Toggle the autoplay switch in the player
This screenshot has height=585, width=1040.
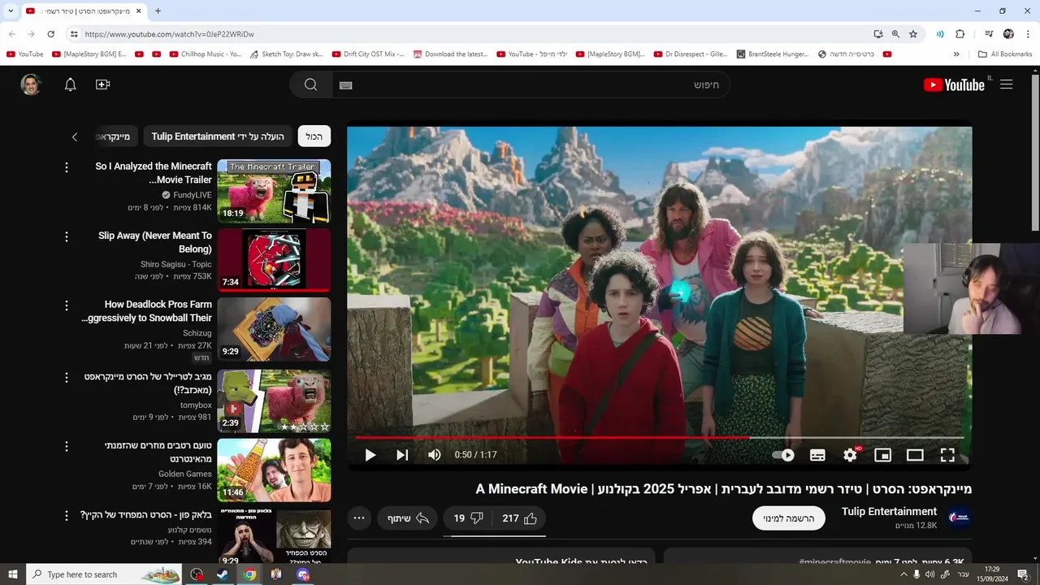[x=783, y=455]
